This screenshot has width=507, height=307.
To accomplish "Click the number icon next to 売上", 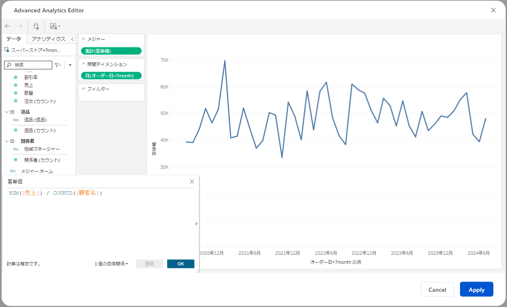I will click(x=16, y=85).
